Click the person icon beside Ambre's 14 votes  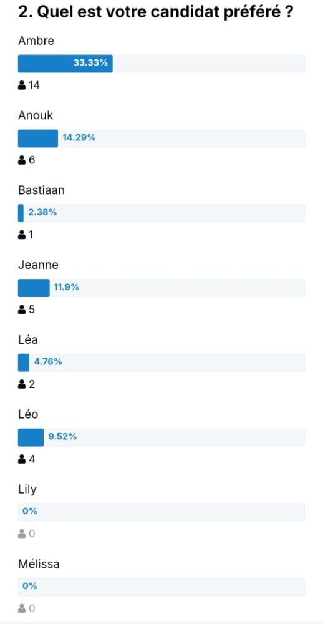(x=22, y=85)
